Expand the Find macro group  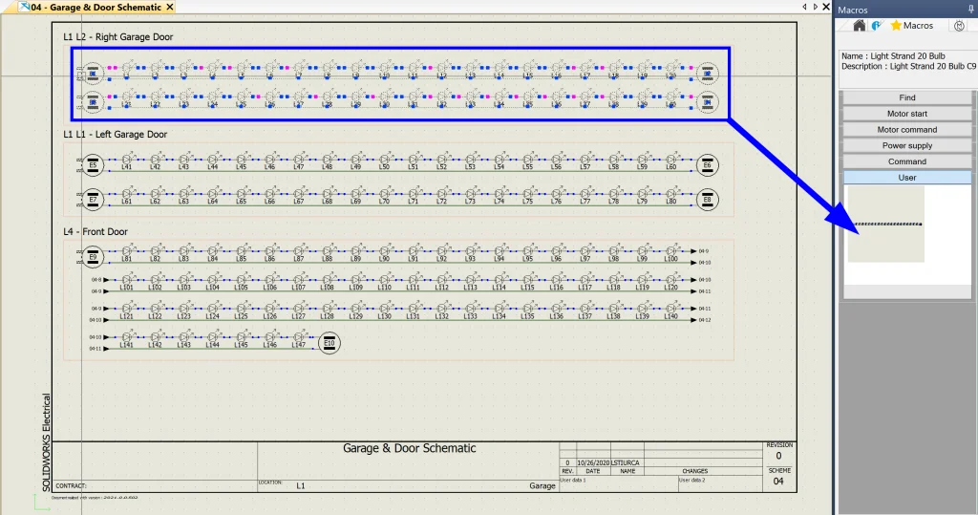pos(906,97)
